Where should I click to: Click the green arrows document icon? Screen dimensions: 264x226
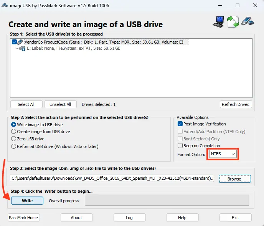pos(233,22)
